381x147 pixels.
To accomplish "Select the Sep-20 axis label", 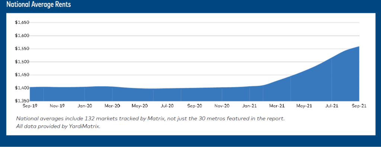I will click(x=195, y=106).
